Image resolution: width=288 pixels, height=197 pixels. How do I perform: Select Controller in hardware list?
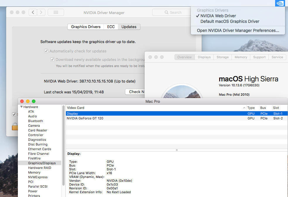[35, 135]
